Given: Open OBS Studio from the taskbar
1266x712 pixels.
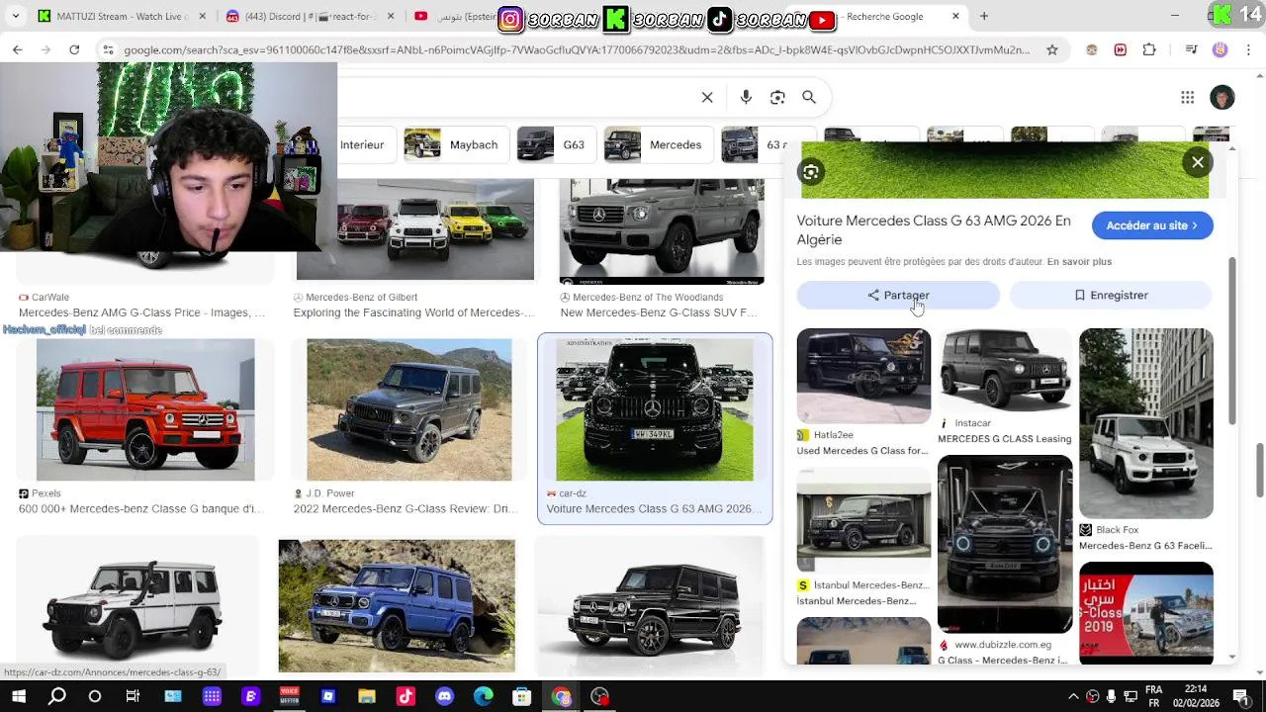Looking at the screenshot, I should [599, 696].
